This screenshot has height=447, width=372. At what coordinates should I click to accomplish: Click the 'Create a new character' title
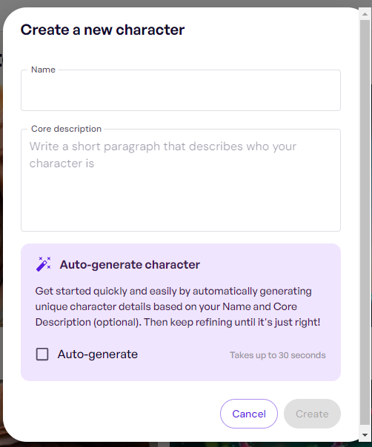tap(102, 30)
